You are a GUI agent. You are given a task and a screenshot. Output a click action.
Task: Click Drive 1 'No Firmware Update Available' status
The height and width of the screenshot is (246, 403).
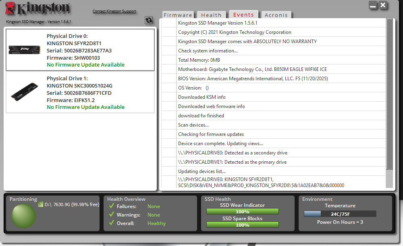click(x=85, y=107)
